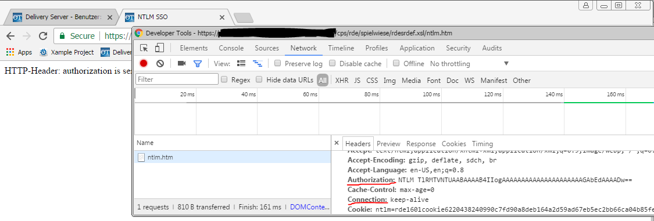Filter requests by WS
Image resolution: width=654 pixels, height=221 pixels.
470,80
